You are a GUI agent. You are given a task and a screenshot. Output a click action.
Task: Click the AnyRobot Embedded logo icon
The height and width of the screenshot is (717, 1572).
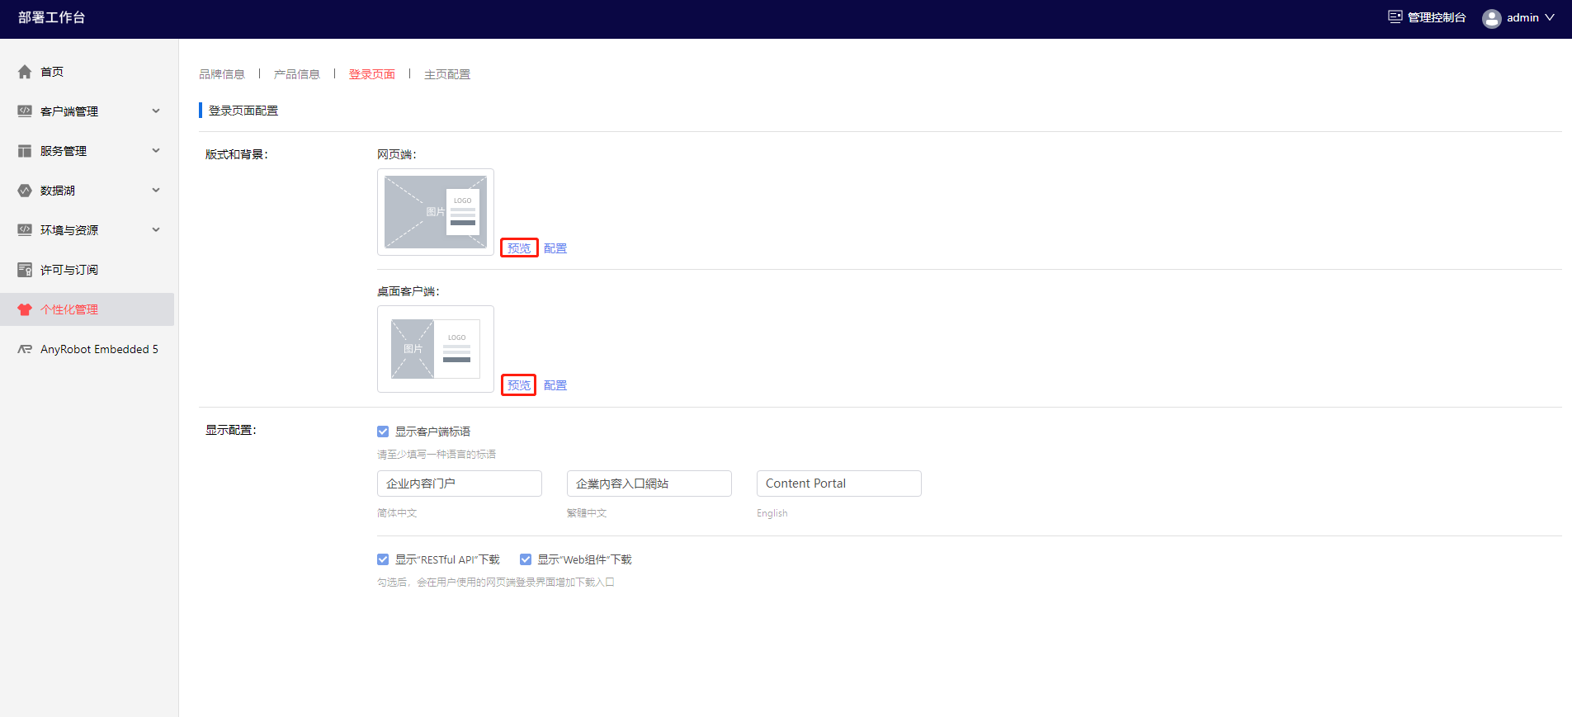(x=25, y=349)
